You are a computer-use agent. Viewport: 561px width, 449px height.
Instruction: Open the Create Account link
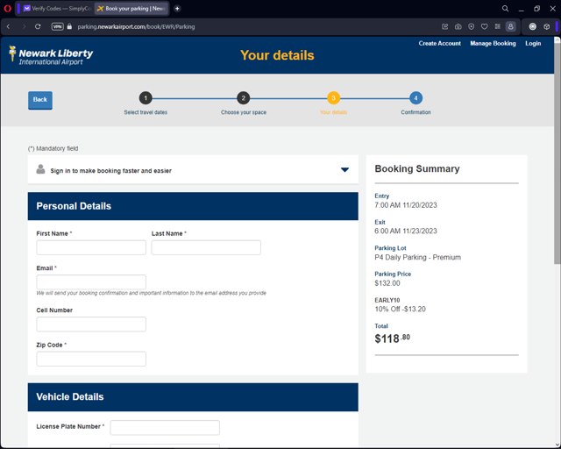pos(440,43)
